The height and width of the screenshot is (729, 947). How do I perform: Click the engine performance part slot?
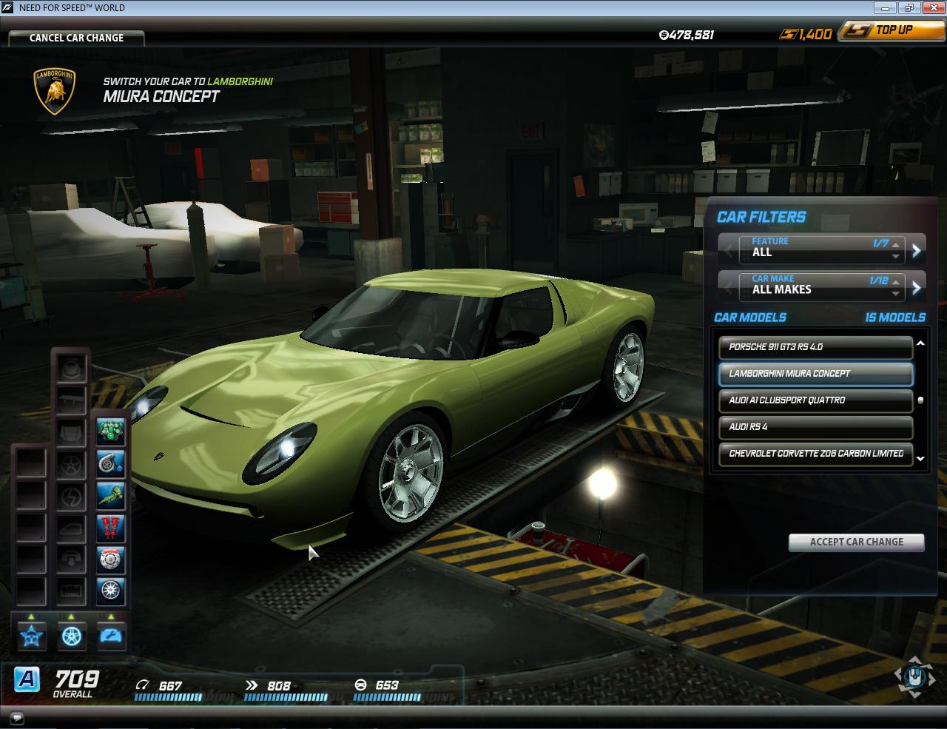tap(111, 431)
